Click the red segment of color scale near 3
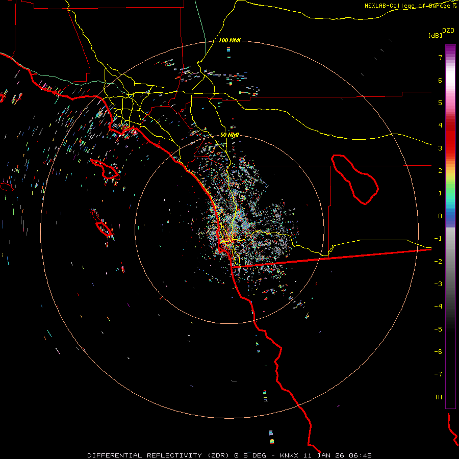Image resolution: width=459 pixels, height=459 pixels. point(450,143)
